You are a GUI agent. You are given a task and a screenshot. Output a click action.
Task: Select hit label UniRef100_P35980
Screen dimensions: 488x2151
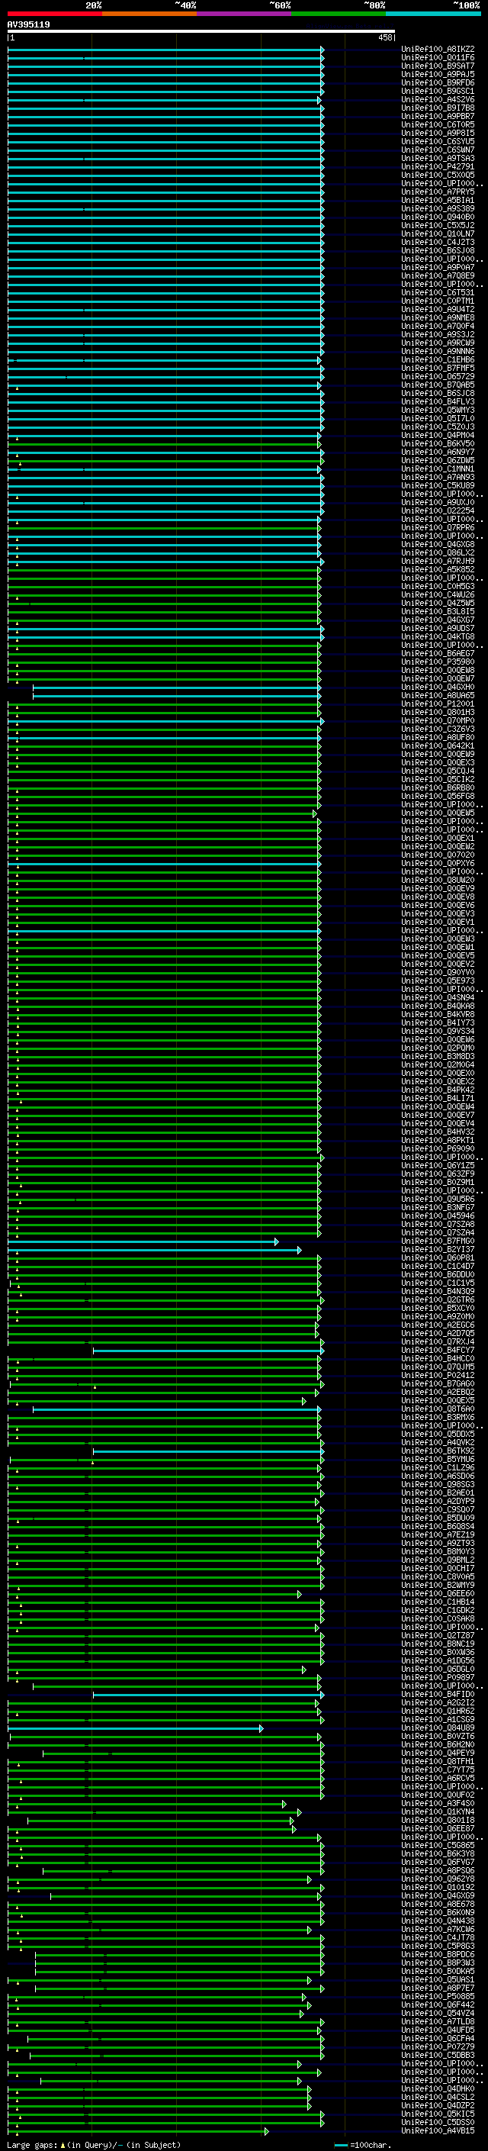tap(438, 662)
